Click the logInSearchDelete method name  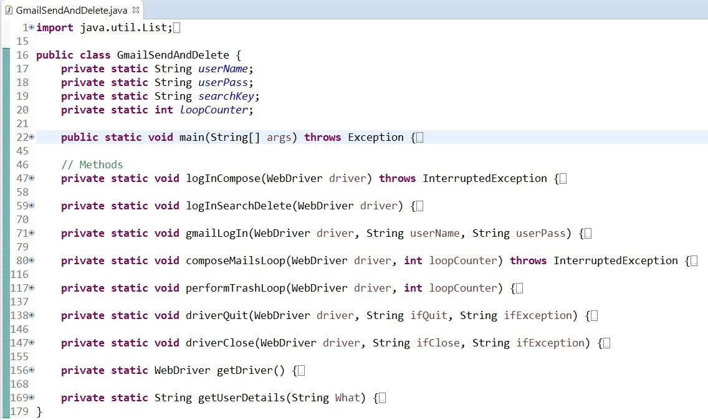click(x=239, y=206)
